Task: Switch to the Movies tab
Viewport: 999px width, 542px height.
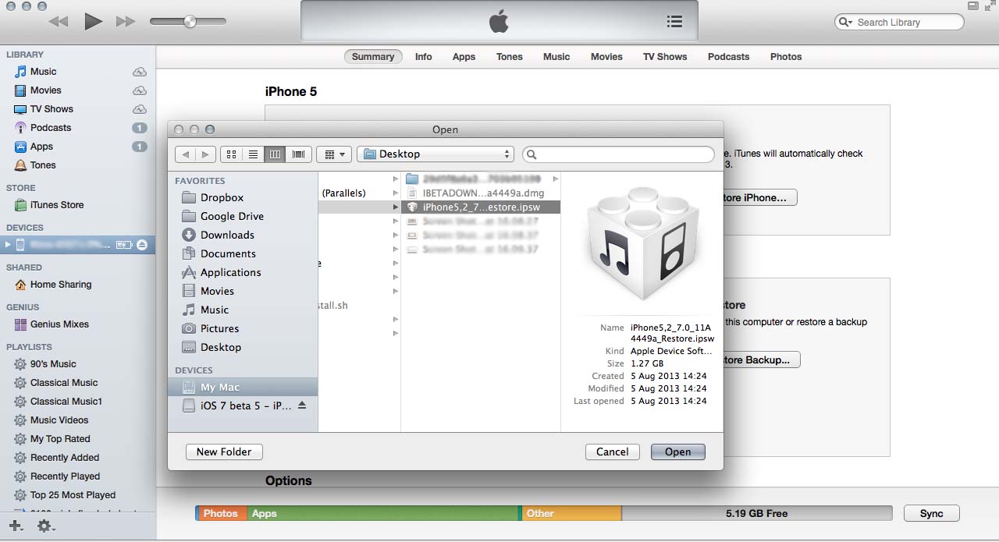Action: (x=606, y=57)
